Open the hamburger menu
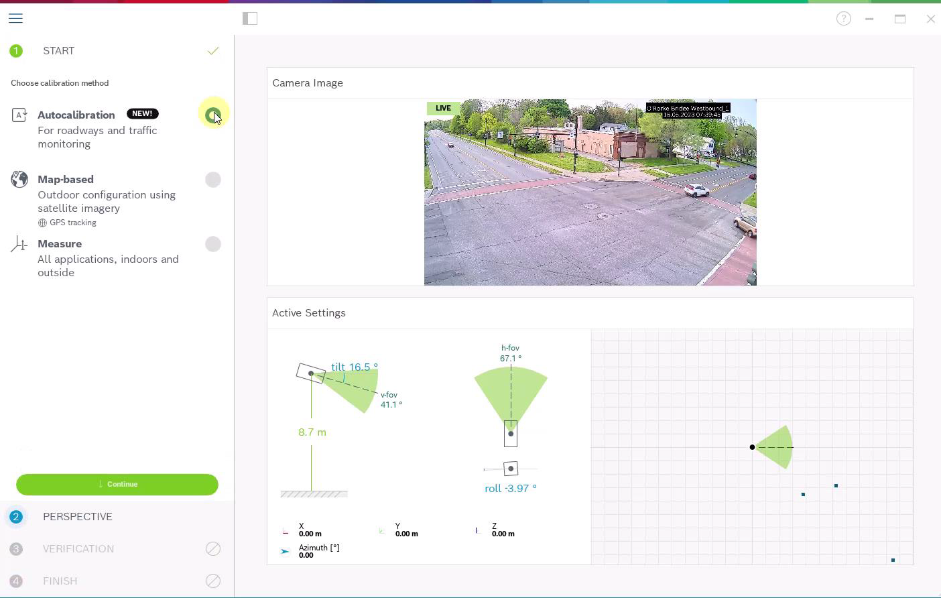Screen dimensions: 941x598 (15, 18)
